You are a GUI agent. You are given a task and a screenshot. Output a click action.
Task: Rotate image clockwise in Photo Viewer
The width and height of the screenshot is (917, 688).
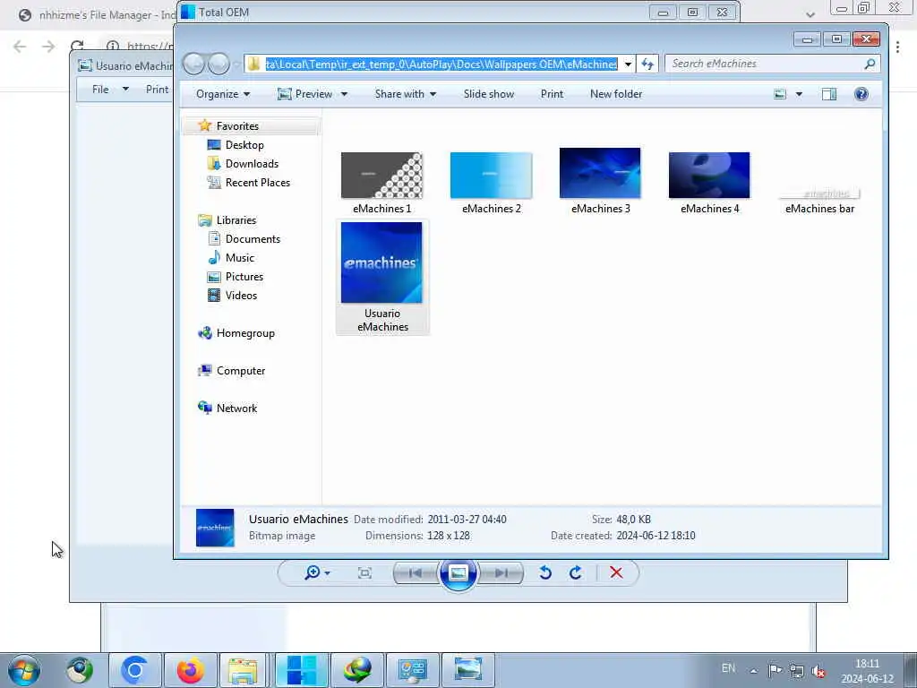(x=576, y=572)
